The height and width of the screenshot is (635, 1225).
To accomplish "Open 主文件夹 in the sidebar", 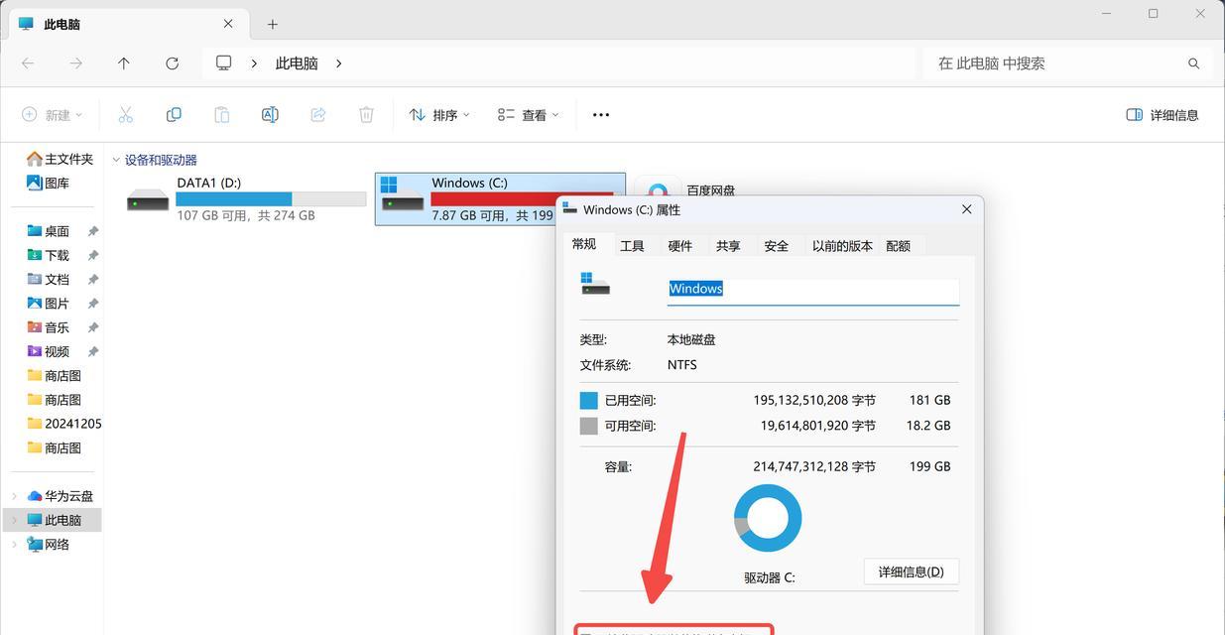I will tap(60, 159).
